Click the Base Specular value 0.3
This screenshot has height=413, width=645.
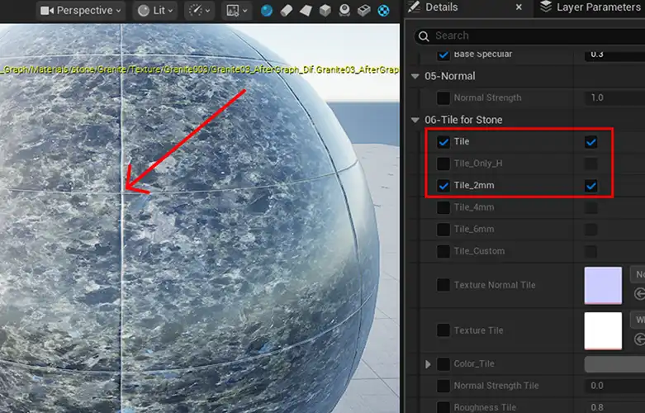pyautogui.click(x=614, y=55)
